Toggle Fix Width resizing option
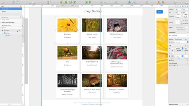The image size is (189, 106). pos(182,21)
